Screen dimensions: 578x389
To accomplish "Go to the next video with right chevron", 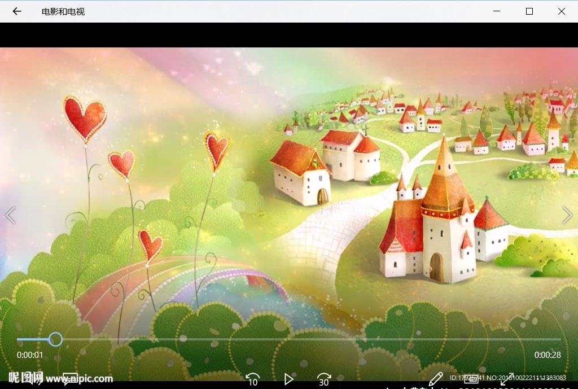I will (x=567, y=215).
